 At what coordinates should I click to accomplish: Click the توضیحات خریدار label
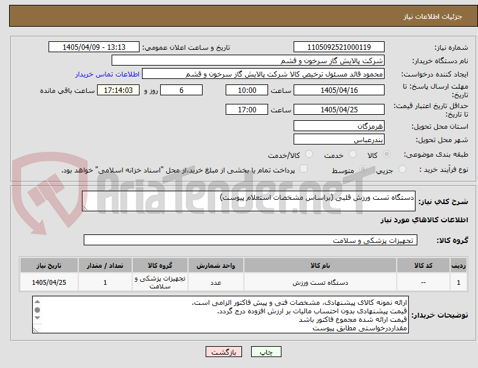pyautogui.click(x=440, y=315)
